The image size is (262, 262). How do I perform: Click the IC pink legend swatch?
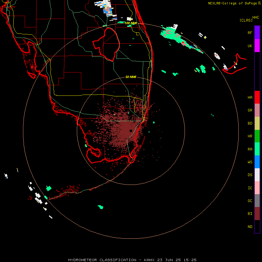click(257, 188)
